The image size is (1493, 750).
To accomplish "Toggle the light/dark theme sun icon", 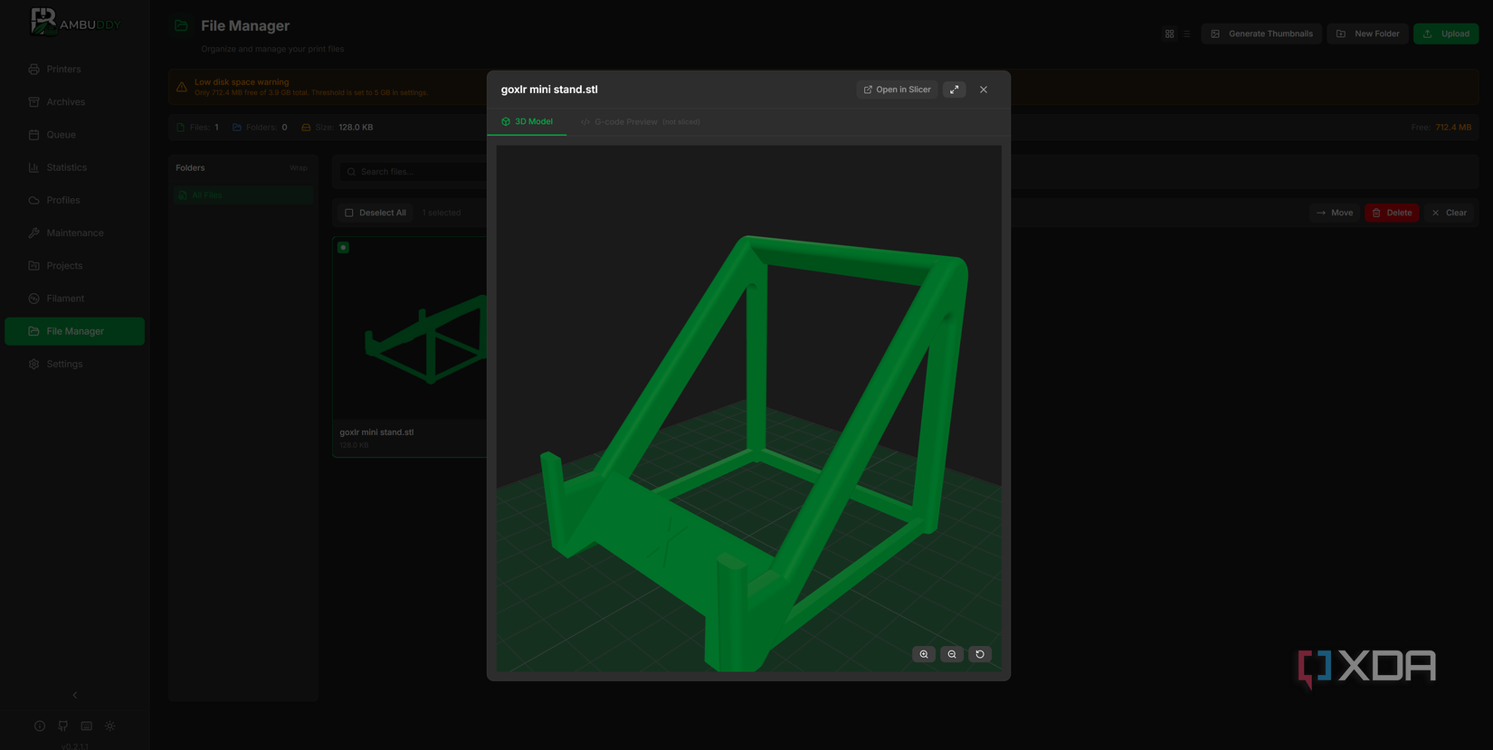I will [x=110, y=726].
